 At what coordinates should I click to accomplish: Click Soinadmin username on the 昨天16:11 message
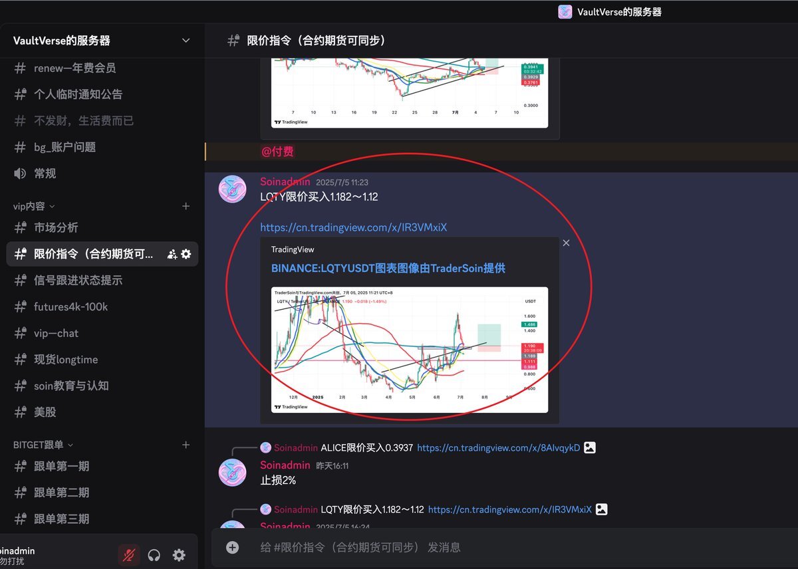click(x=285, y=465)
